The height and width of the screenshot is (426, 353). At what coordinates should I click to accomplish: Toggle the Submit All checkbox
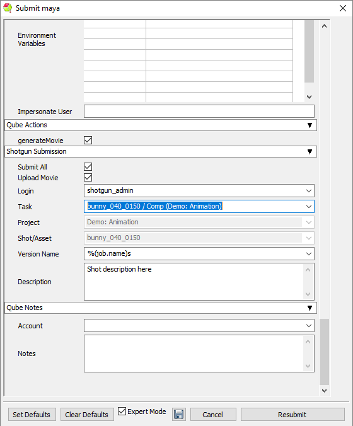(88, 167)
